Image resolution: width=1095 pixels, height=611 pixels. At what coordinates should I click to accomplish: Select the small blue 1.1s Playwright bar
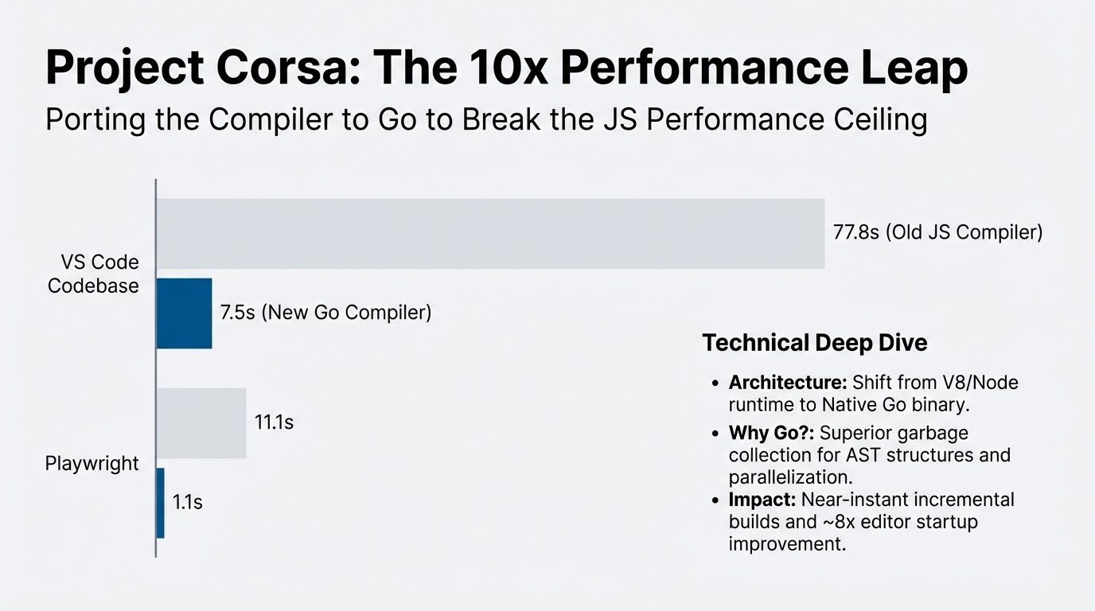160,503
